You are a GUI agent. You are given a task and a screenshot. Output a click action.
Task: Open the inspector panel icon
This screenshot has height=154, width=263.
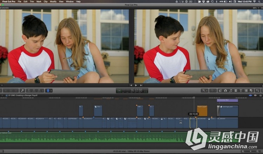point(257,91)
